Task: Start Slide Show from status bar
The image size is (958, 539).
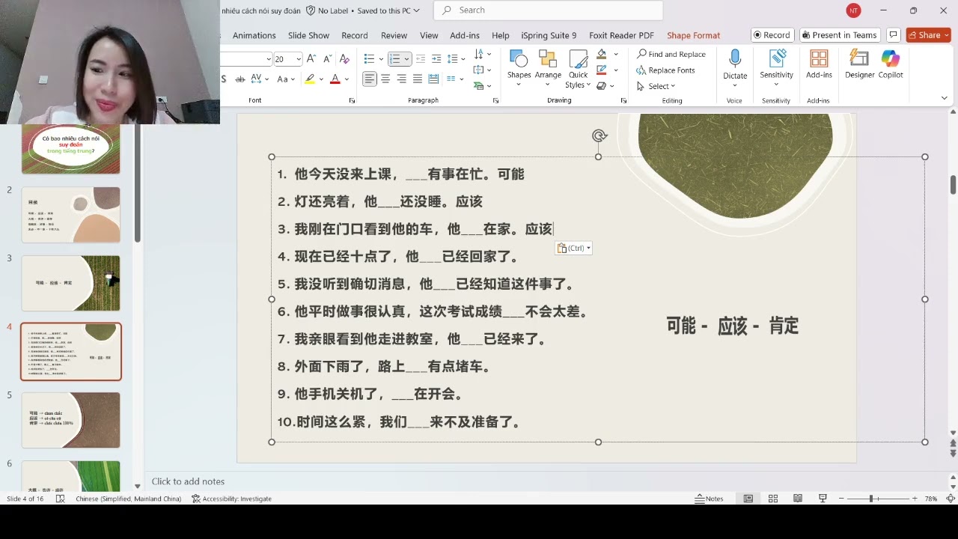Action: 823,499
